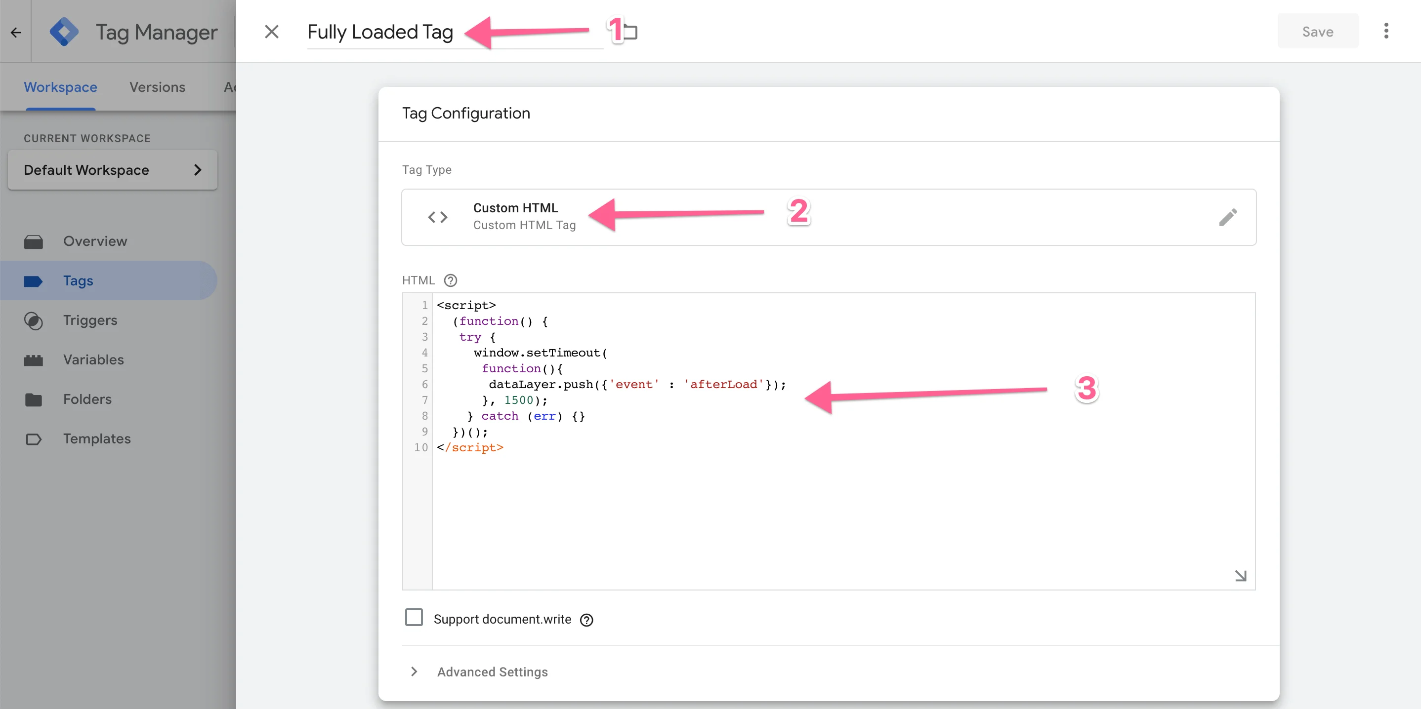
Task: Open the HTML field help icon
Action: (451, 280)
